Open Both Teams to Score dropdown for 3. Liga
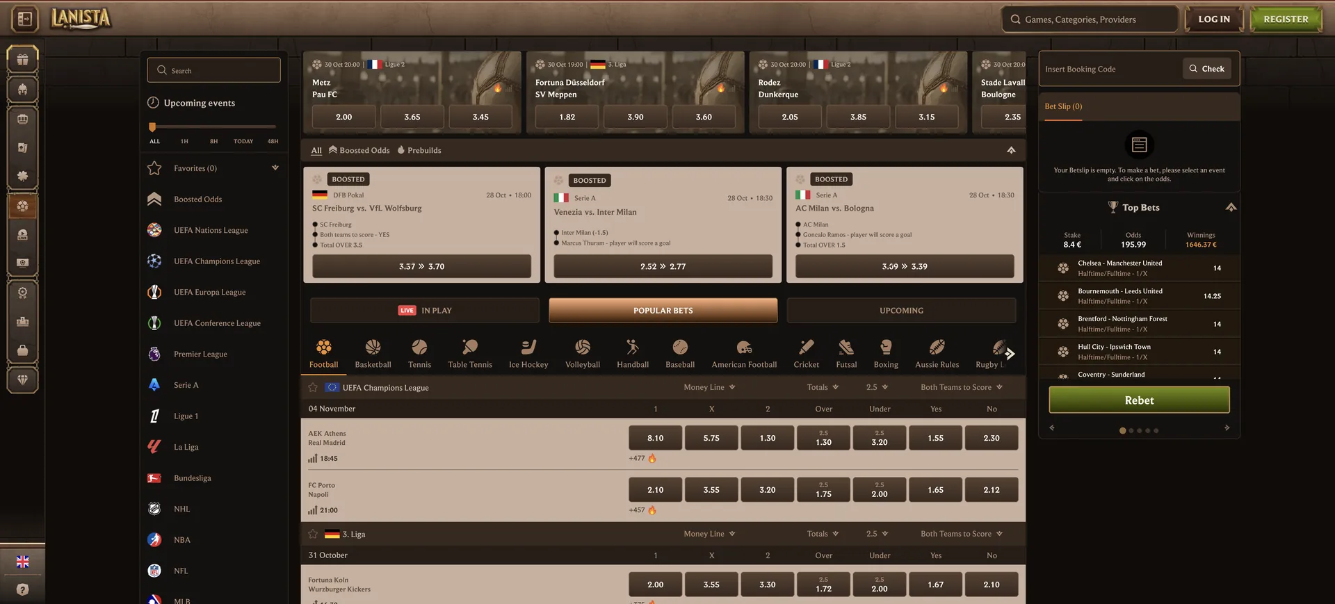 [962, 534]
